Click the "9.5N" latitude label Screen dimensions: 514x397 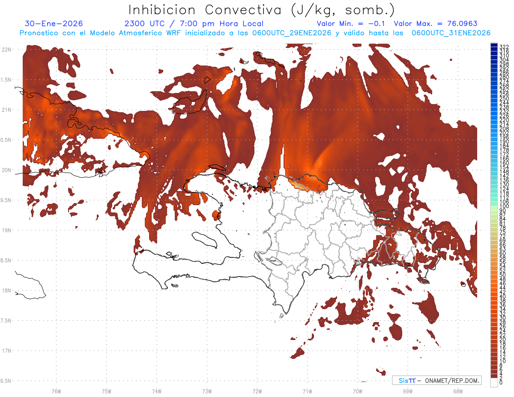click(x=6, y=200)
